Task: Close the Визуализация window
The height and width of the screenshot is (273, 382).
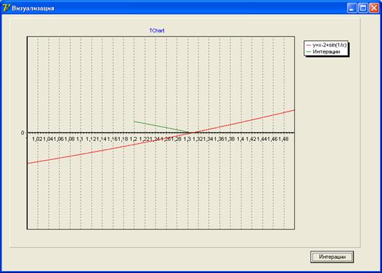Action: pos(374,8)
